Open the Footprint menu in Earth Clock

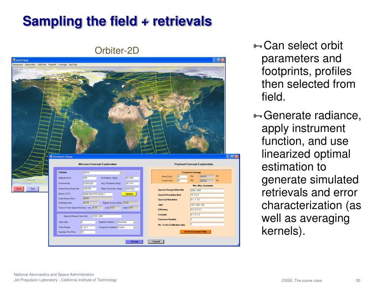[52, 65]
